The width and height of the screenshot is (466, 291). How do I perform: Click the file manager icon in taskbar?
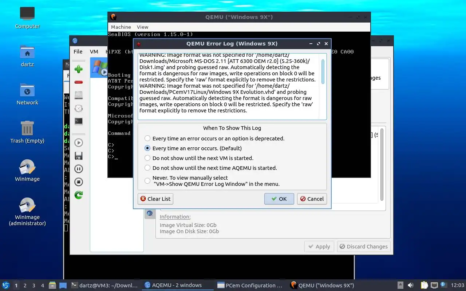pos(52,285)
